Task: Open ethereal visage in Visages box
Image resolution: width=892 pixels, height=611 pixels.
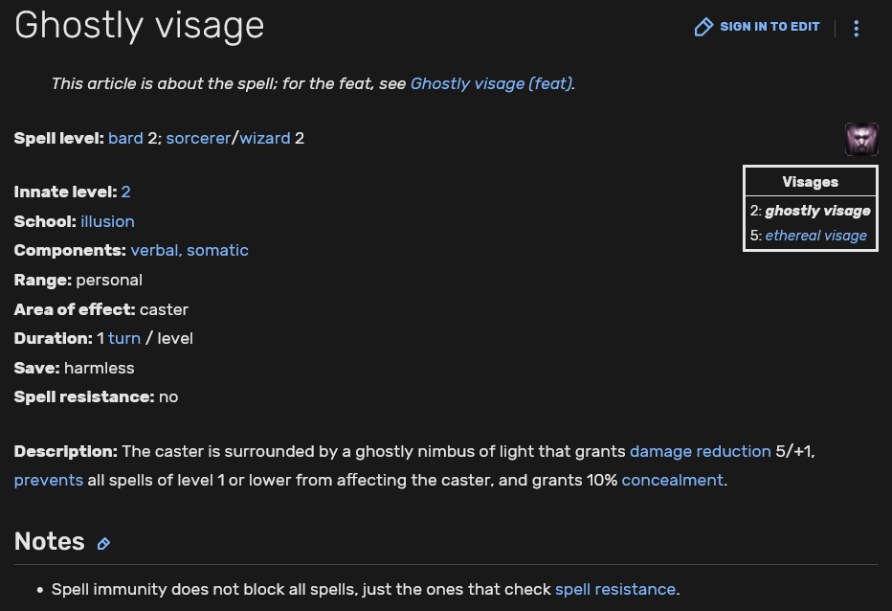Action: click(x=815, y=236)
